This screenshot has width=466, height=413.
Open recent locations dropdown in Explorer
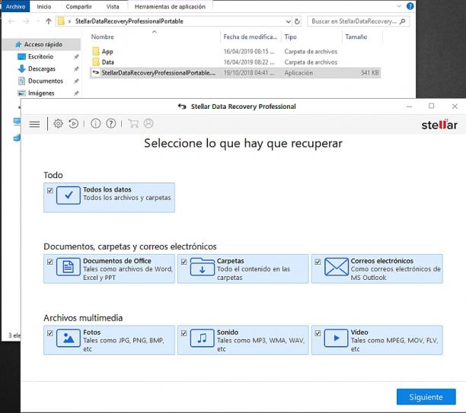(x=38, y=21)
